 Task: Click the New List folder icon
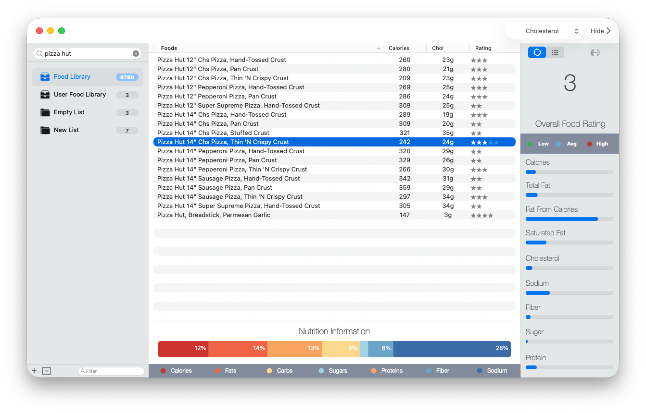pyautogui.click(x=45, y=130)
